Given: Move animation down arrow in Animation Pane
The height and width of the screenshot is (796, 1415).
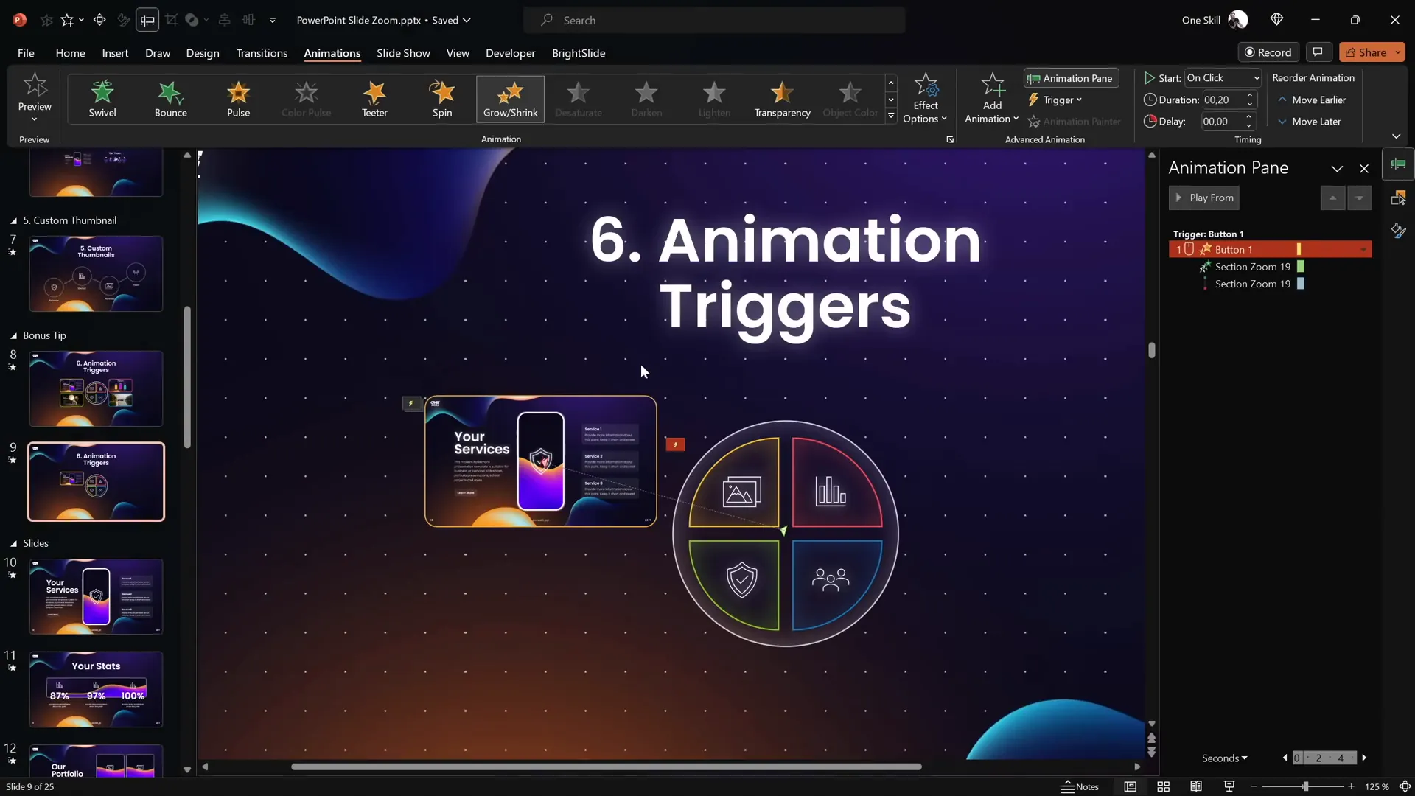Looking at the screenshot, I should (1359, 198).
